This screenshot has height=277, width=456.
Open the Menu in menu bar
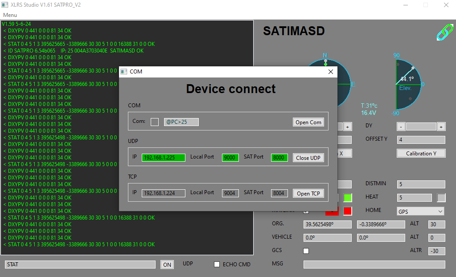10,15
